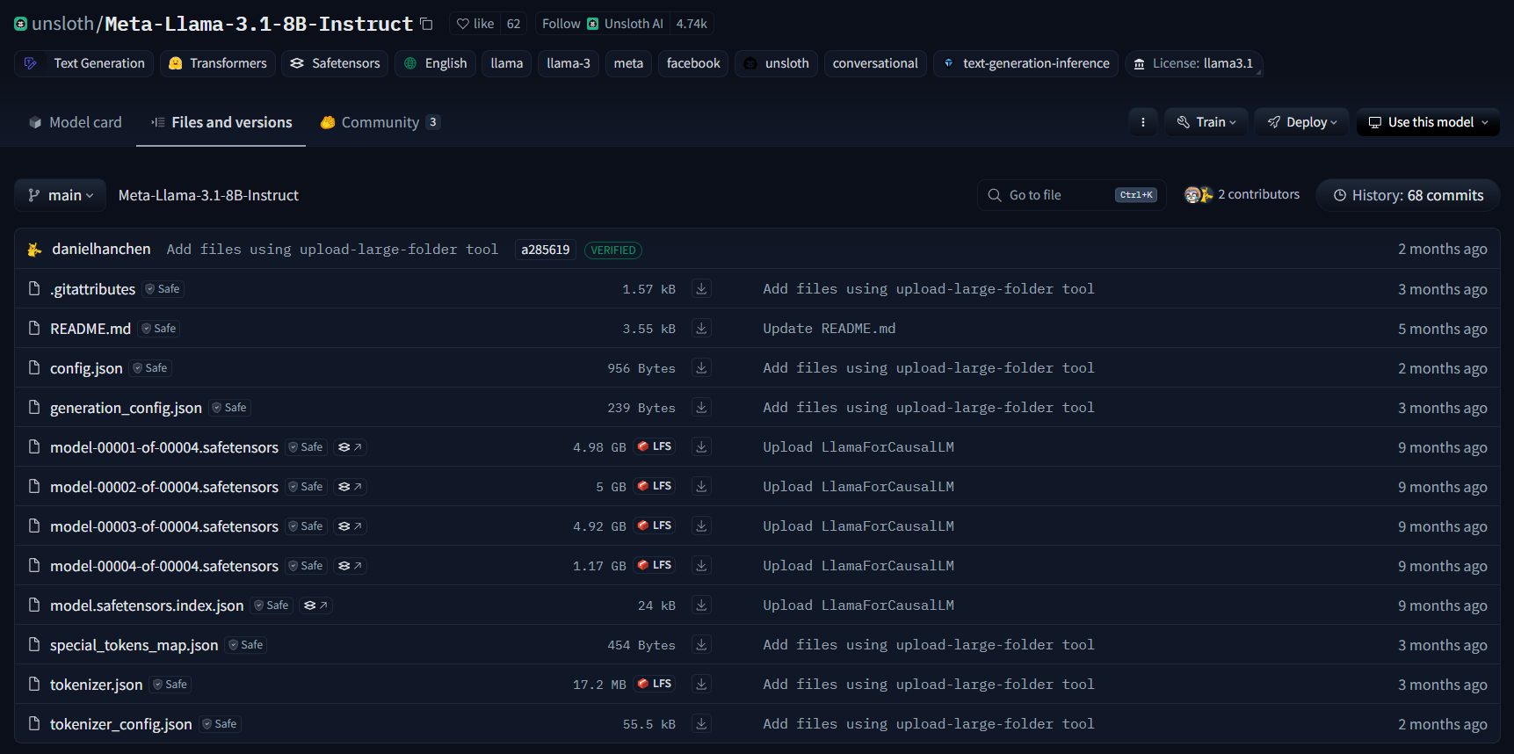Open safetensors viewer for model.safetensors.index.json

click(x=315, y=605)
